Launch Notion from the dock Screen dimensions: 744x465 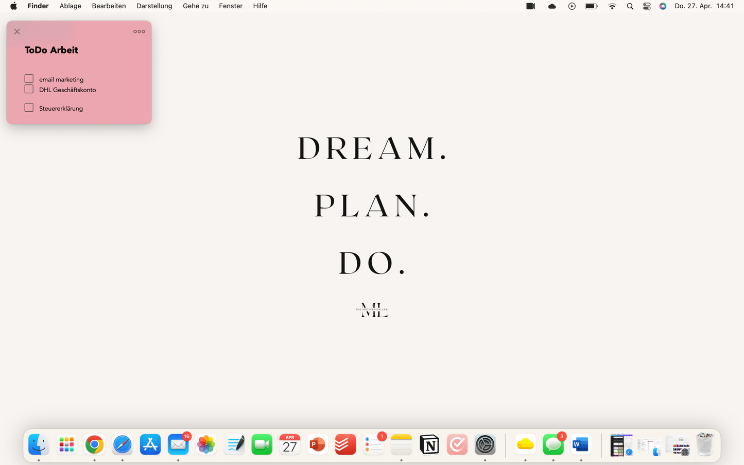click(x=429, y=444)
